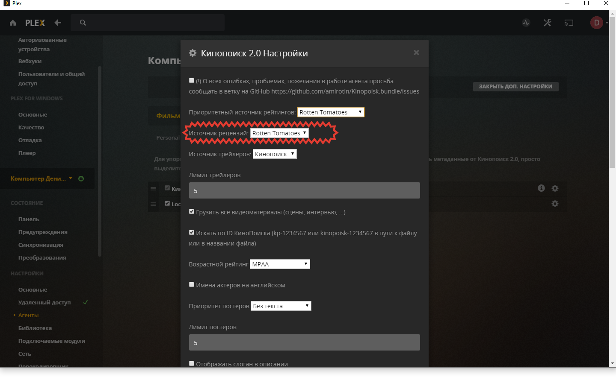Open 'Удаленный доступ' settings
This screenshot has height=377, width=616.
[x=44, y=302]
